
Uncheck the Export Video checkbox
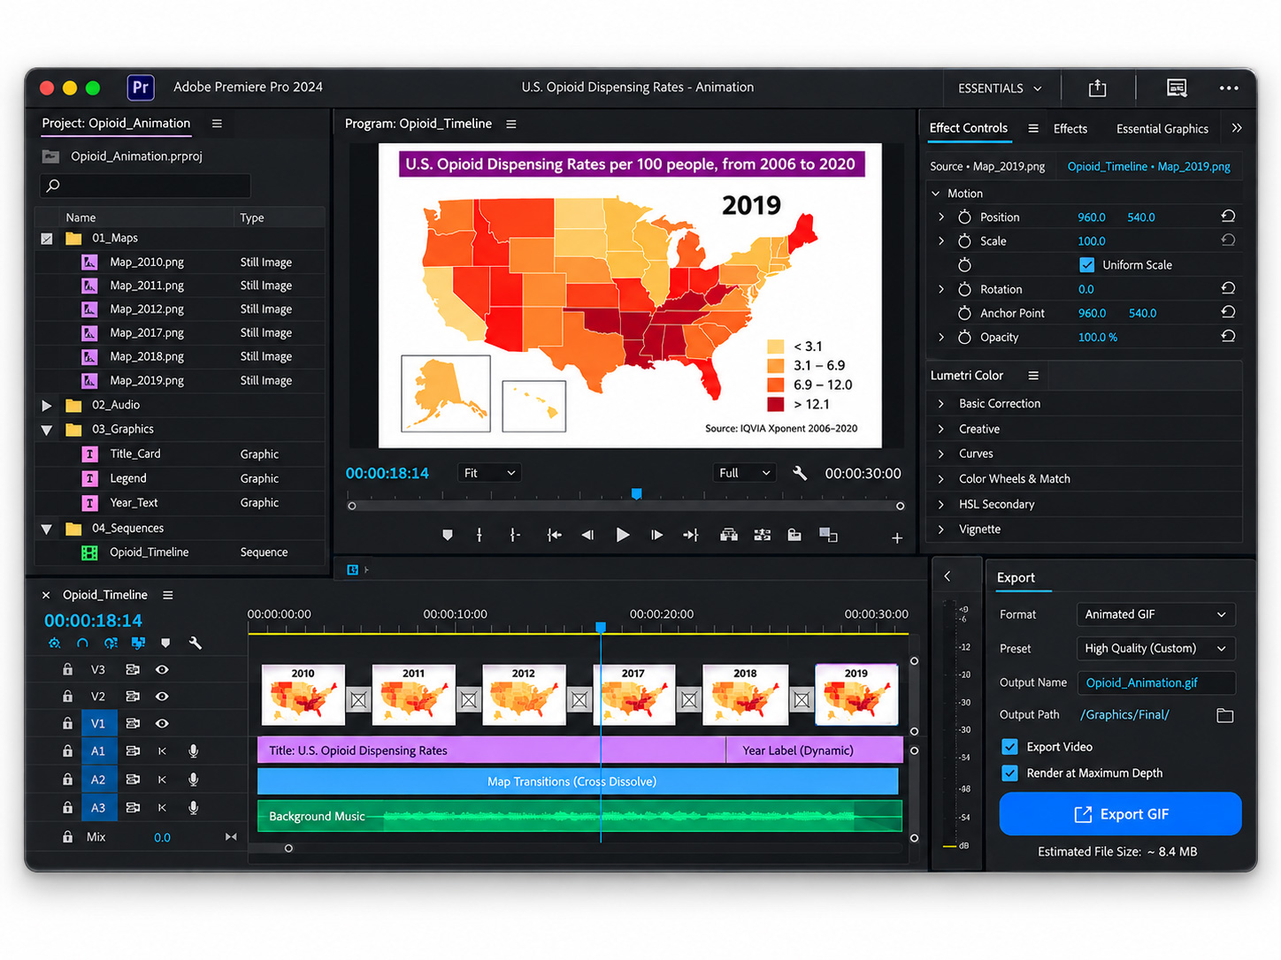pos(1009,746)
